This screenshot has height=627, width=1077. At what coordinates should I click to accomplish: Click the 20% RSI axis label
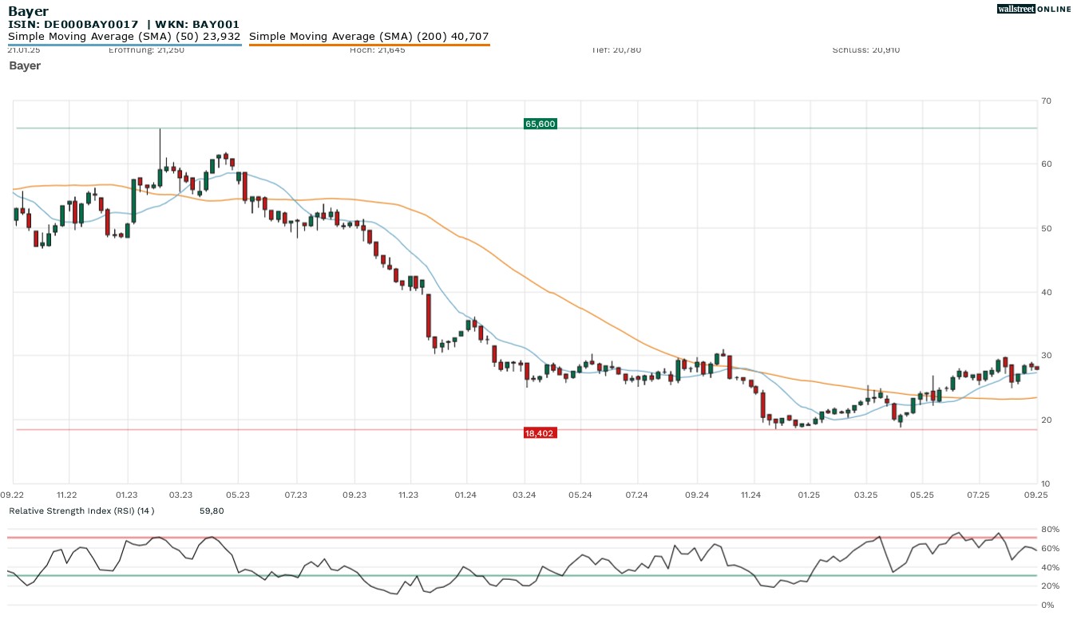point(1049,586)
